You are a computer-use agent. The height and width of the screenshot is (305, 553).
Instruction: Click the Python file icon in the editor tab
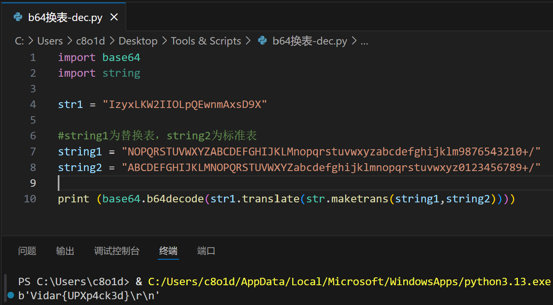pos(18,17)
